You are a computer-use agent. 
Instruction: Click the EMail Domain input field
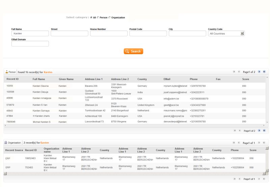30,44
